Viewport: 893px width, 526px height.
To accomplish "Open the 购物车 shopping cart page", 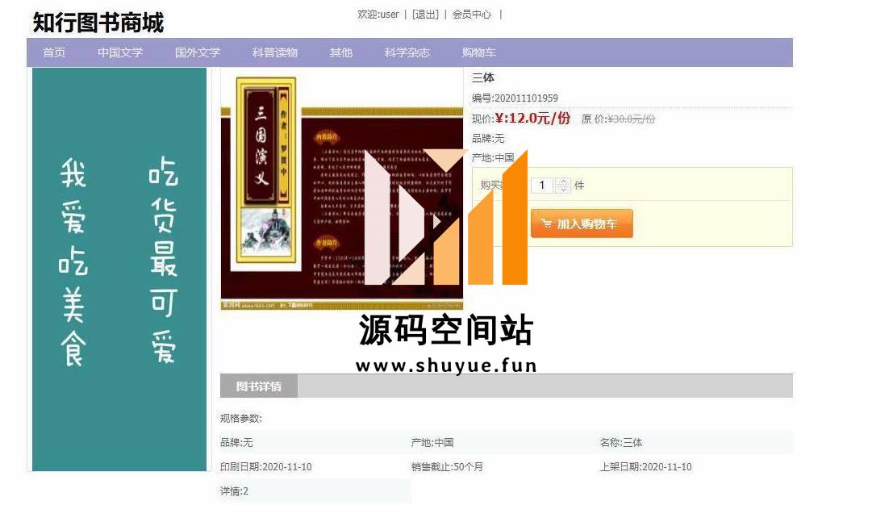I will point(479,52).
